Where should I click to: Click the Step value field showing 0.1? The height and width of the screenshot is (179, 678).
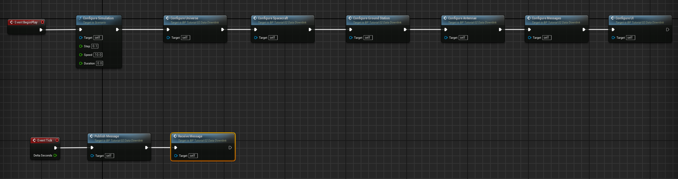click(95, 46)
